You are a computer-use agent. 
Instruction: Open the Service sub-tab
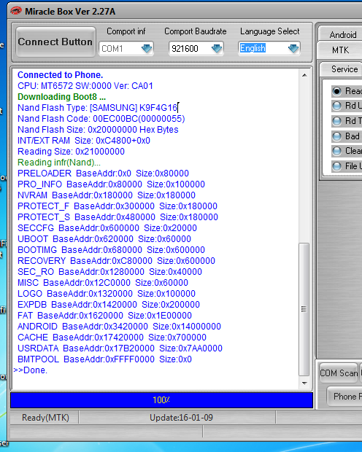point(344,69)
